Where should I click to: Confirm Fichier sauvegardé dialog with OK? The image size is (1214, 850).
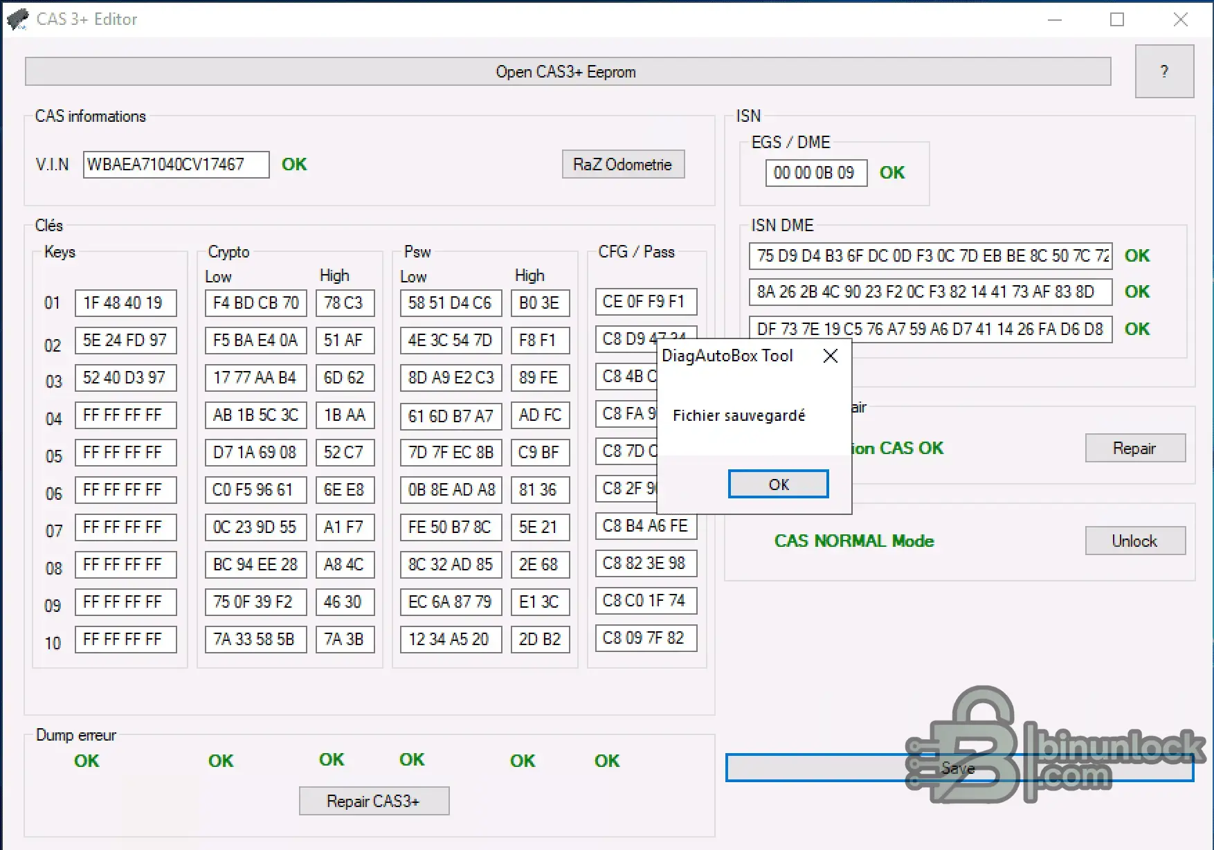point(779,484)
